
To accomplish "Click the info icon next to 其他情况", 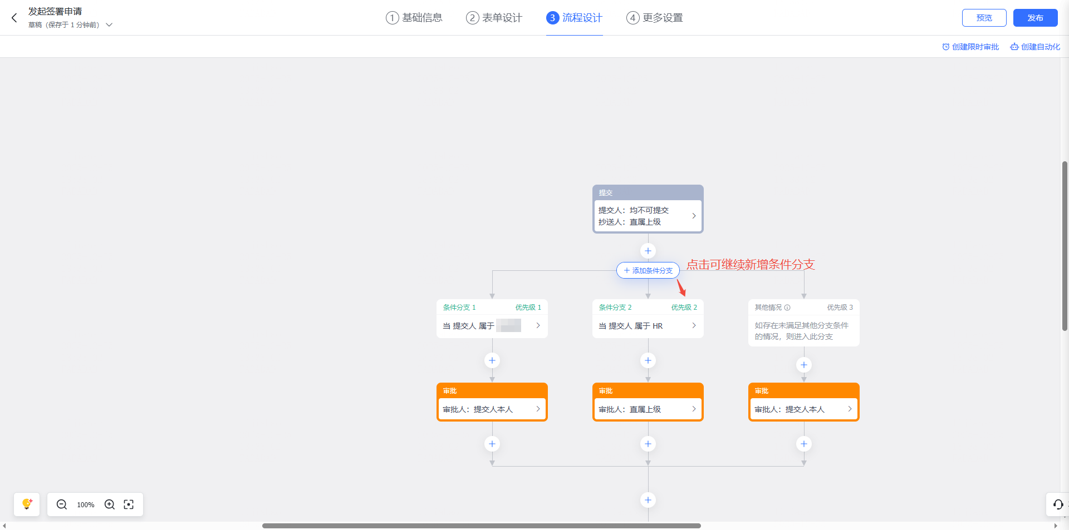I will click(x=787, y=308).
